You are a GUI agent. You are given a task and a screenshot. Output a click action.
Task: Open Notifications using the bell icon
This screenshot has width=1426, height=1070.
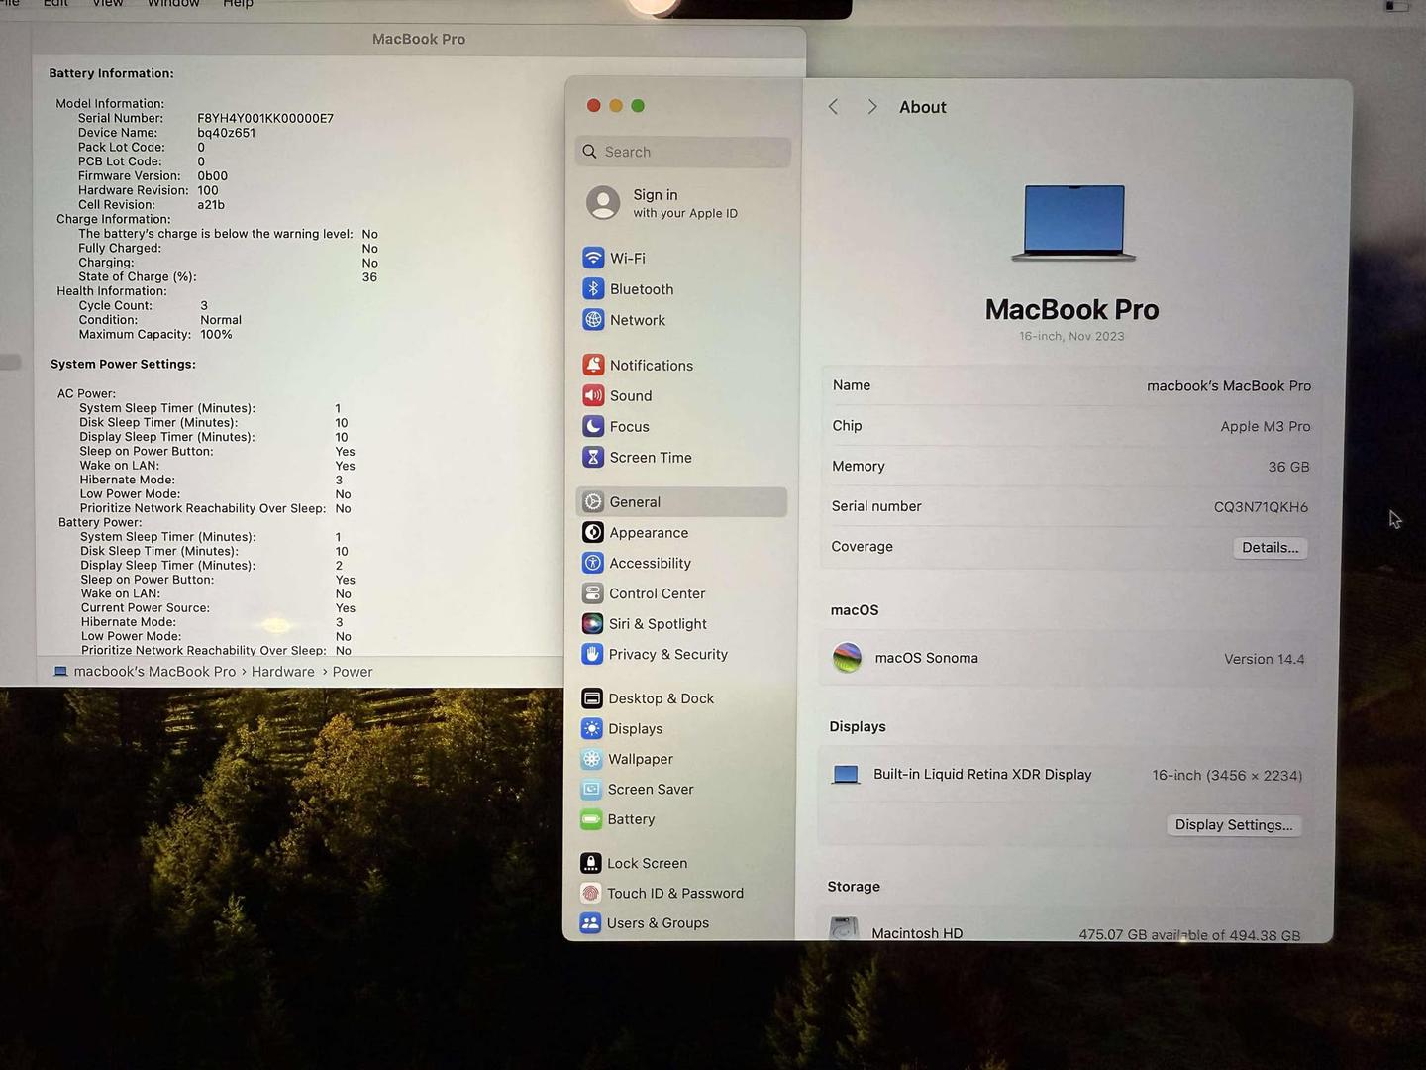593,365
